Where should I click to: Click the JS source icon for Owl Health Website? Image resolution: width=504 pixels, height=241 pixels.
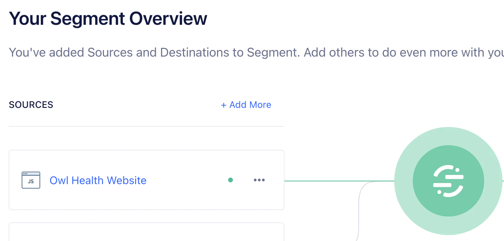[31, 180]
